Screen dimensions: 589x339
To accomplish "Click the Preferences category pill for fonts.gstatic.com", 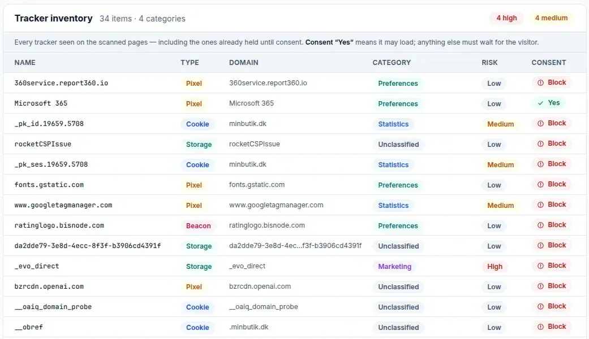I will (x=398, y=185).
